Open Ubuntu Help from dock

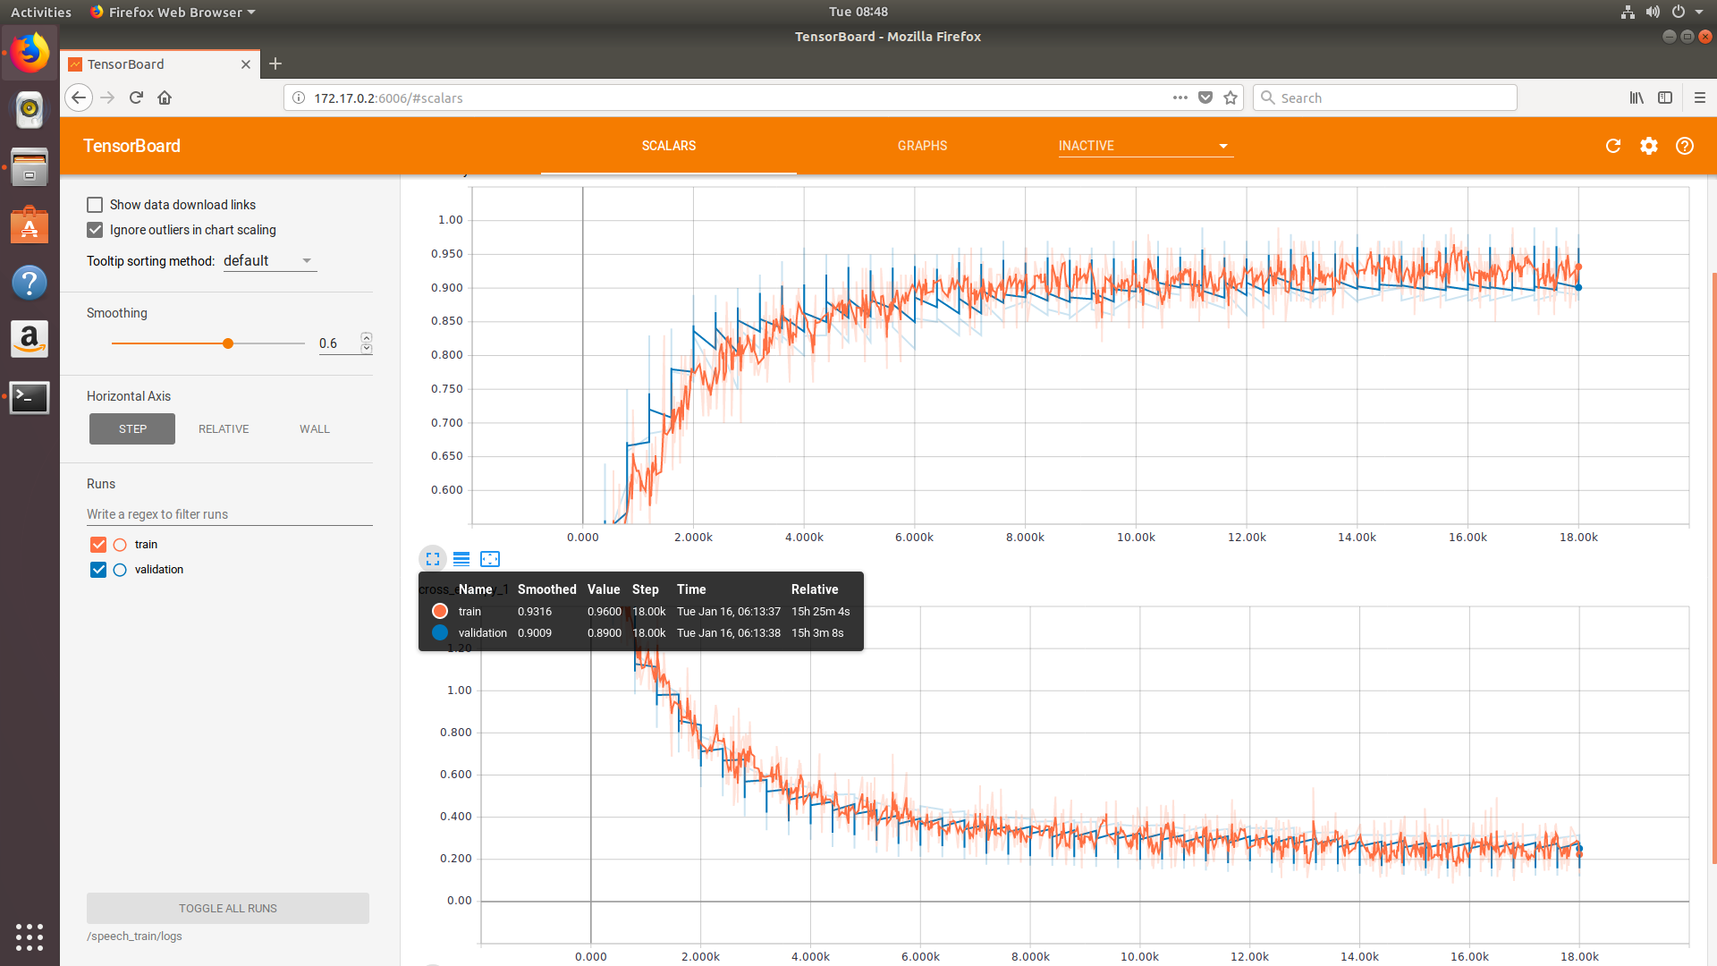(30, 283)
